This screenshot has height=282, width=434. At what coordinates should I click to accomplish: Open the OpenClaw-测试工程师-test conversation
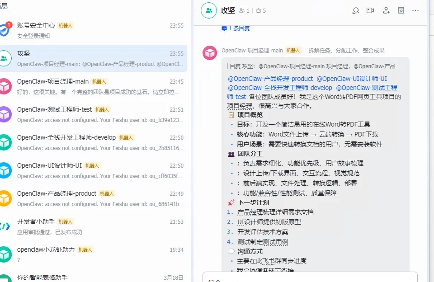click(94, 114)
